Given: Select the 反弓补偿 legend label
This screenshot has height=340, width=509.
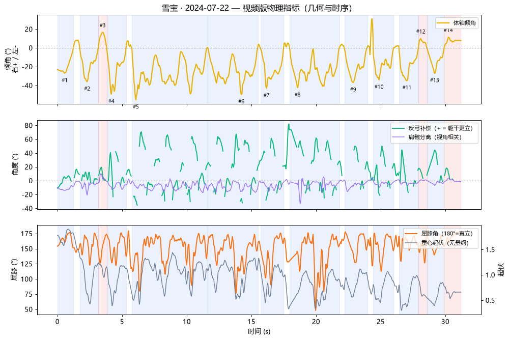Looking at the screenshot, I should [x=440, y=128].
